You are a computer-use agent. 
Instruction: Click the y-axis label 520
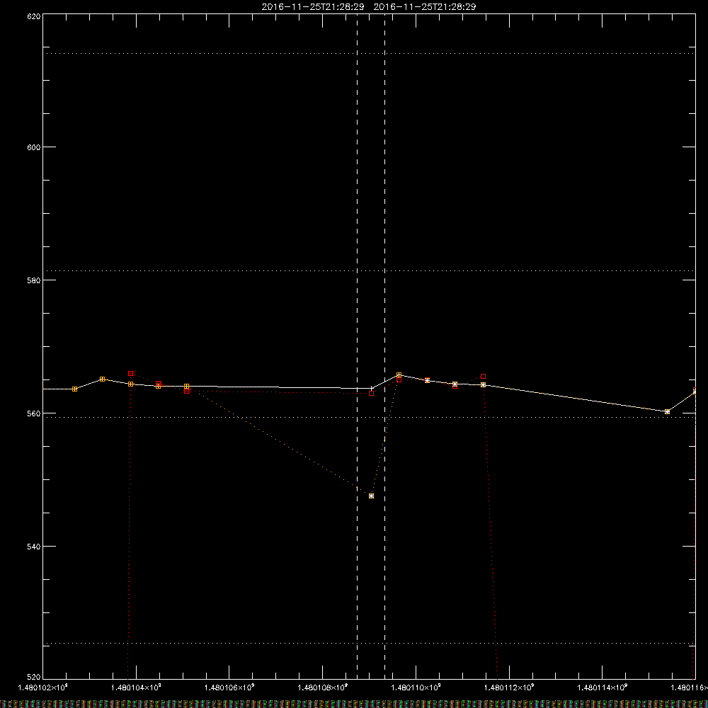(x=34, y=677)
